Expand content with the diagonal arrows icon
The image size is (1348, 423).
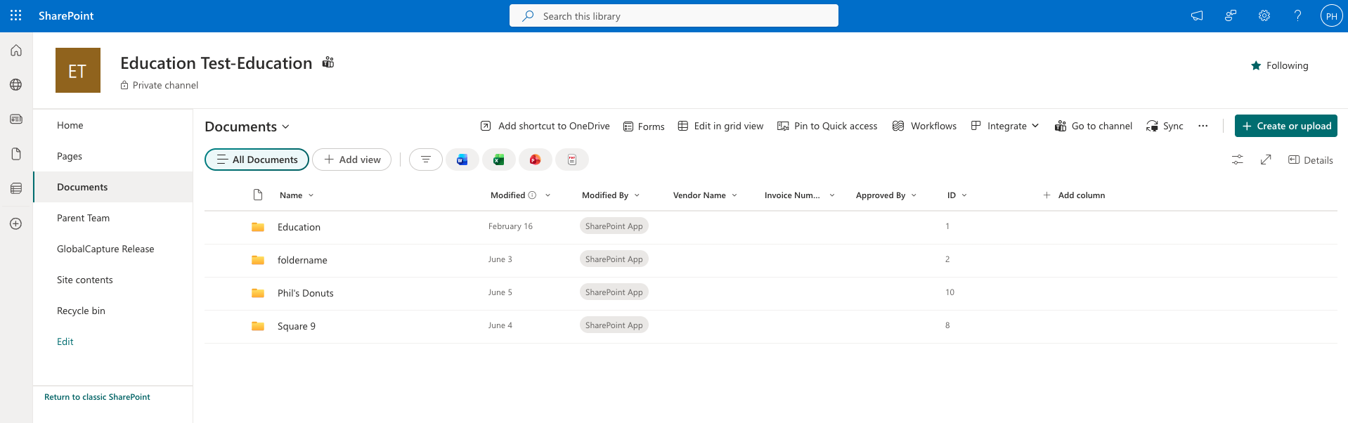coord(1266,160)
